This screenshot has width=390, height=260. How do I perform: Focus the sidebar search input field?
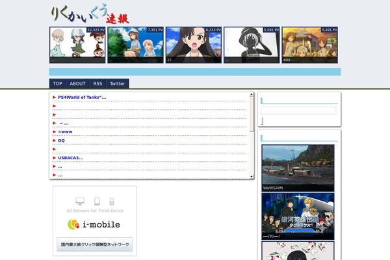298,110
